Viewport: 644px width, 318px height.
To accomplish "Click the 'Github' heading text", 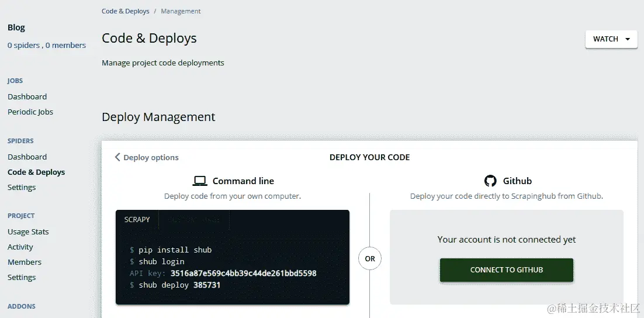I will [518, 181].
